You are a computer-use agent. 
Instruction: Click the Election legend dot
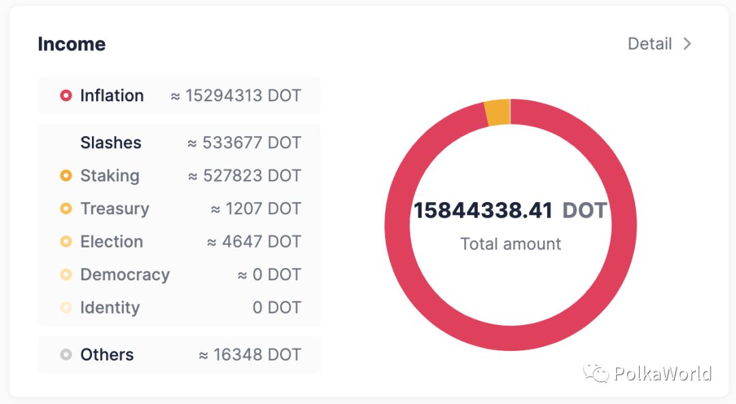click(66, 241)
